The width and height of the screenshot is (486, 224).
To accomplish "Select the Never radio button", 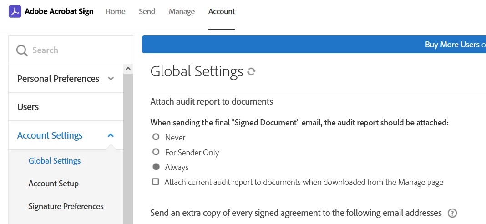I will 156,137.
